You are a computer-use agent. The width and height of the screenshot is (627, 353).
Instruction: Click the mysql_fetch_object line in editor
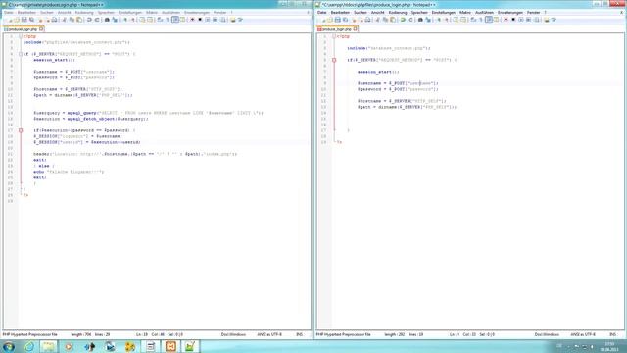click(91, 119)
